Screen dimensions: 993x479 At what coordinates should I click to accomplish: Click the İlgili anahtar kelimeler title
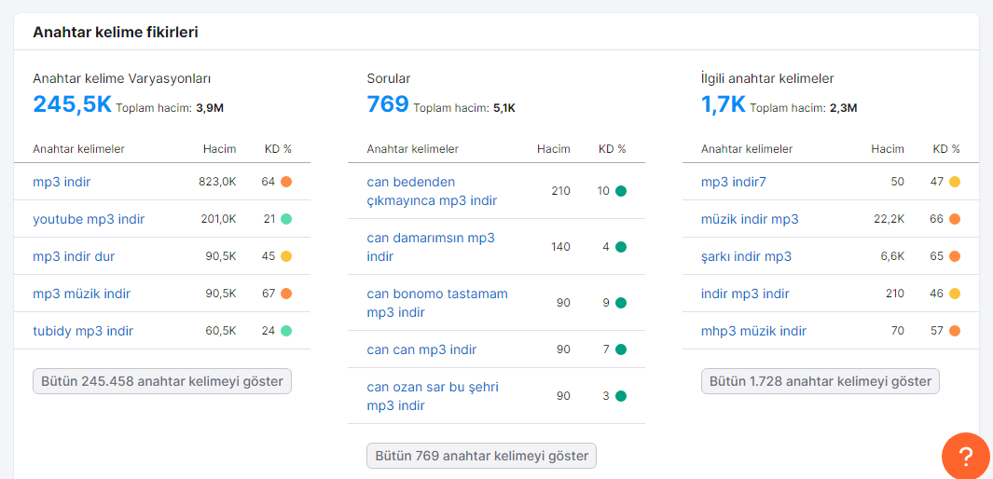click(x=767, y=79)
